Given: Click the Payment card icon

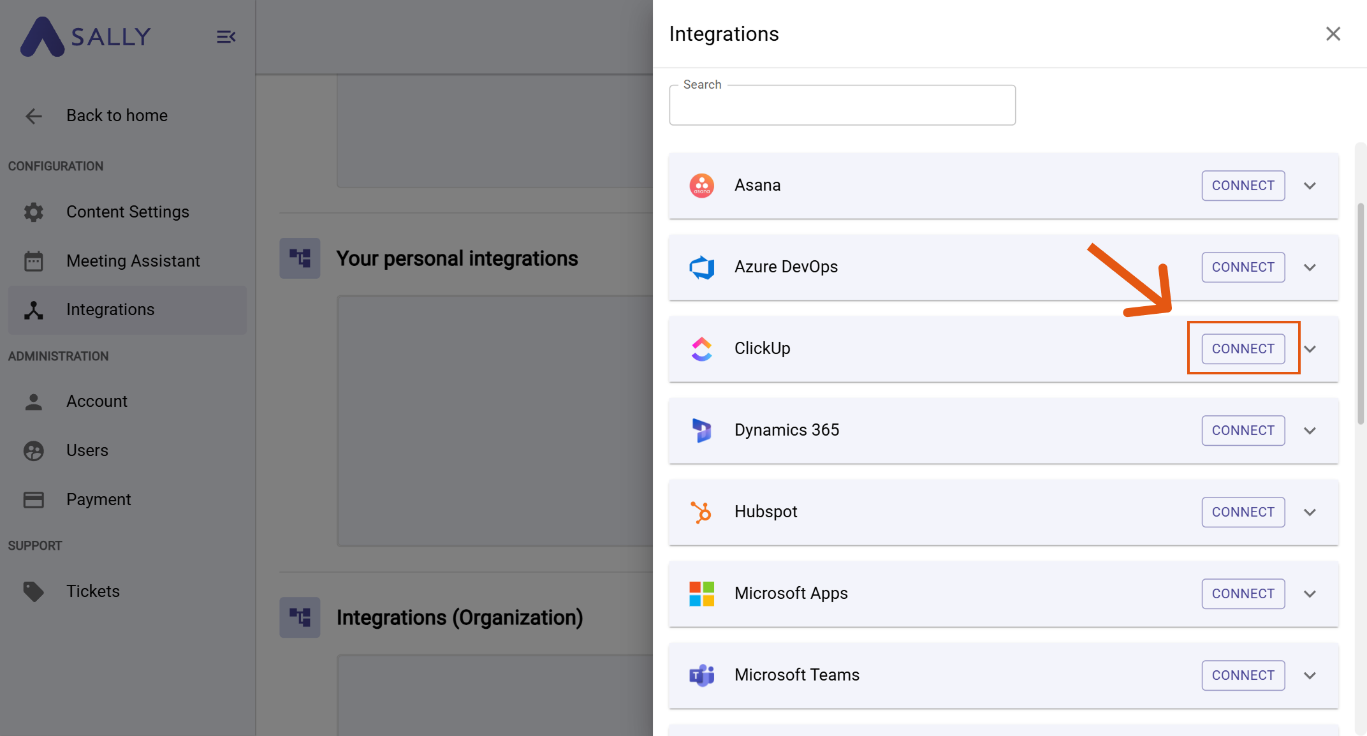Looking at the screenshot, I should [x=34, y=500].
